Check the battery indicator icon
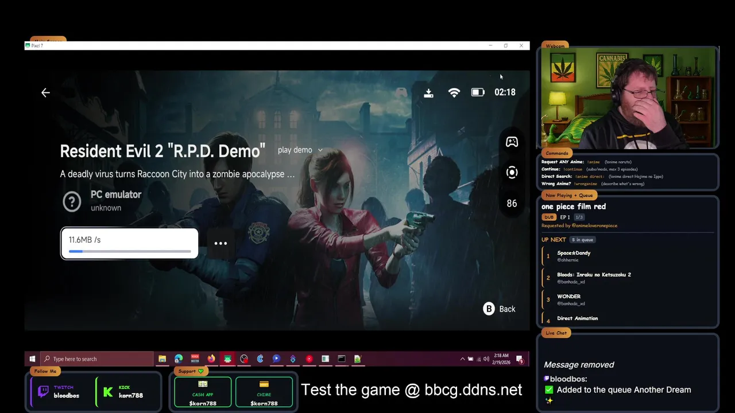The width and height of the screenshot is (735, 413). pyautogui.click(x=478, y=92)
